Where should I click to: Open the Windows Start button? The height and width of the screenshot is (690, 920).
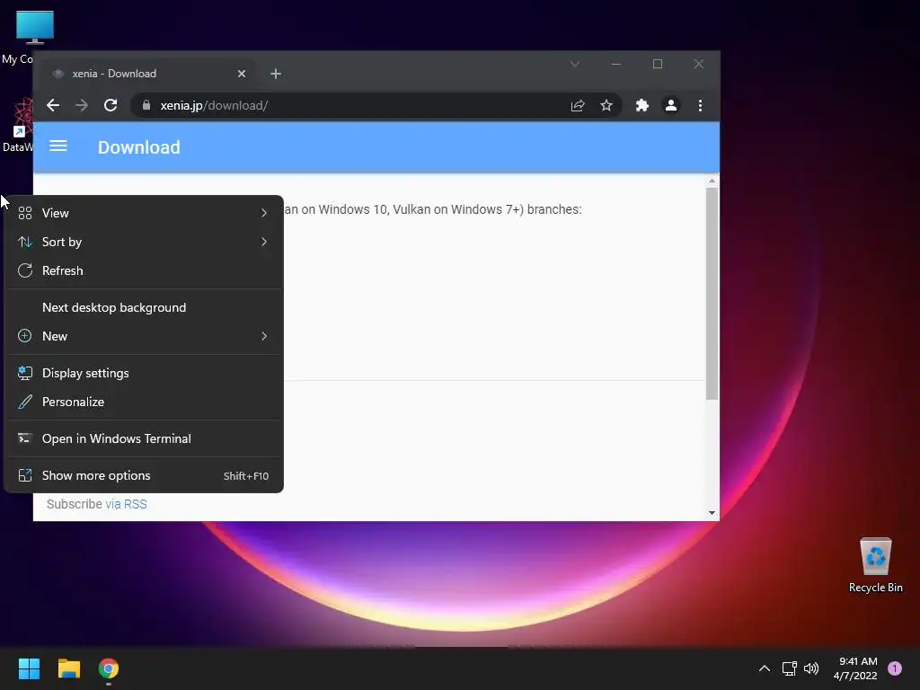click(x=29, y=668)
